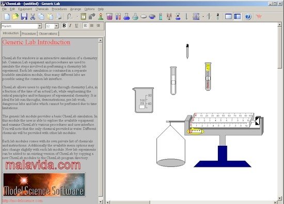Paste from clipboard toolbar icon

pos(50,16)
